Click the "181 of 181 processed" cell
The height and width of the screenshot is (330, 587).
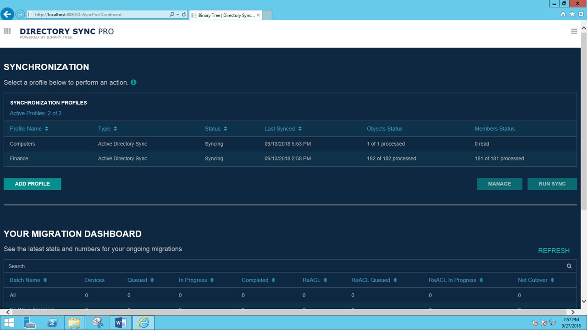pos(499,159)
